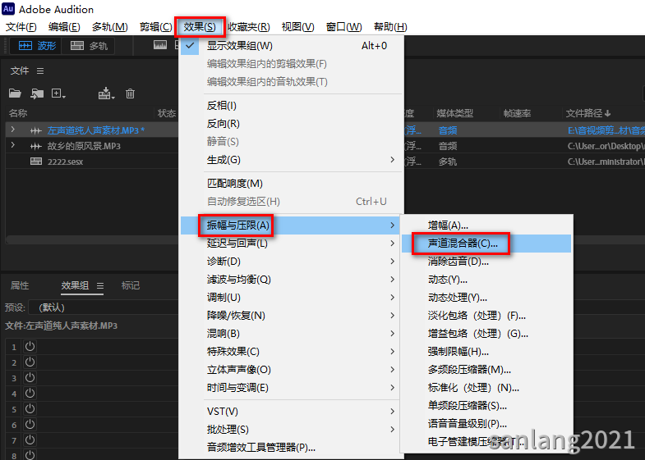Click the New File plus icon
Viewport: 645px width, 460px height.
59,94
